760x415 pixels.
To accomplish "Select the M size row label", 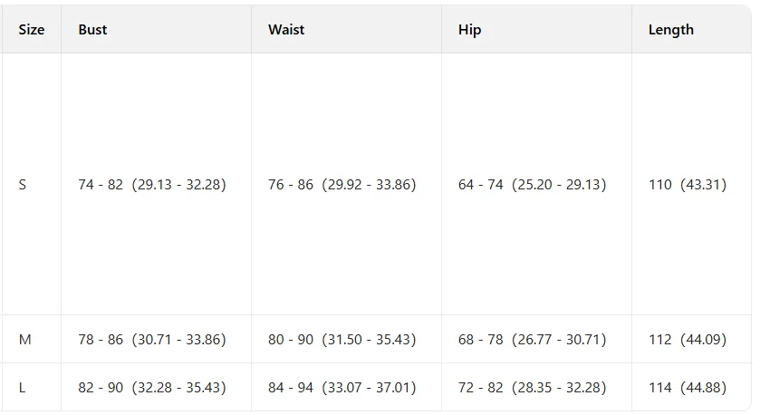I will click(x=24, y=340).
